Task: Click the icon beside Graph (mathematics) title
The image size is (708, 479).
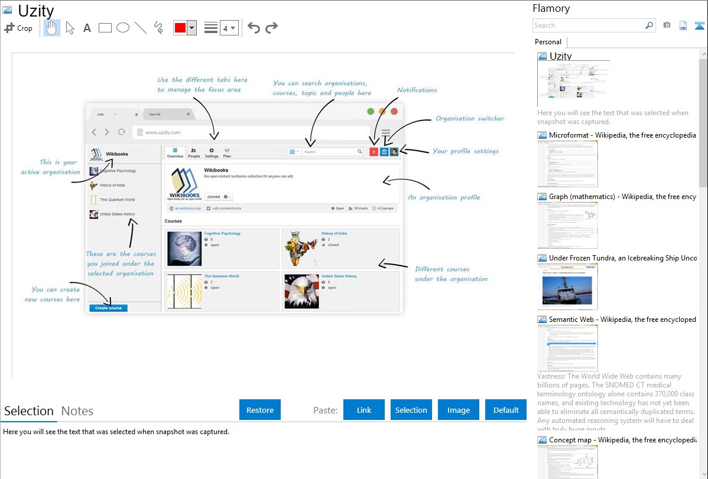Action: 542,197
